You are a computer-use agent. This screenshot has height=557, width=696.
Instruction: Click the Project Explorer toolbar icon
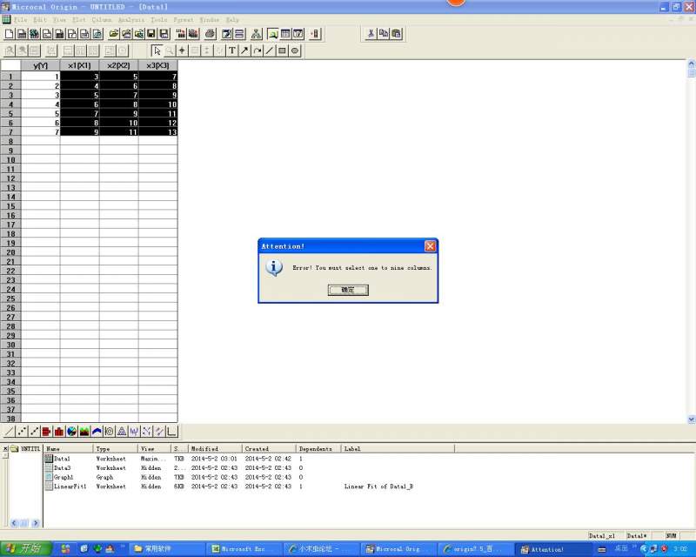pos(273,34)
